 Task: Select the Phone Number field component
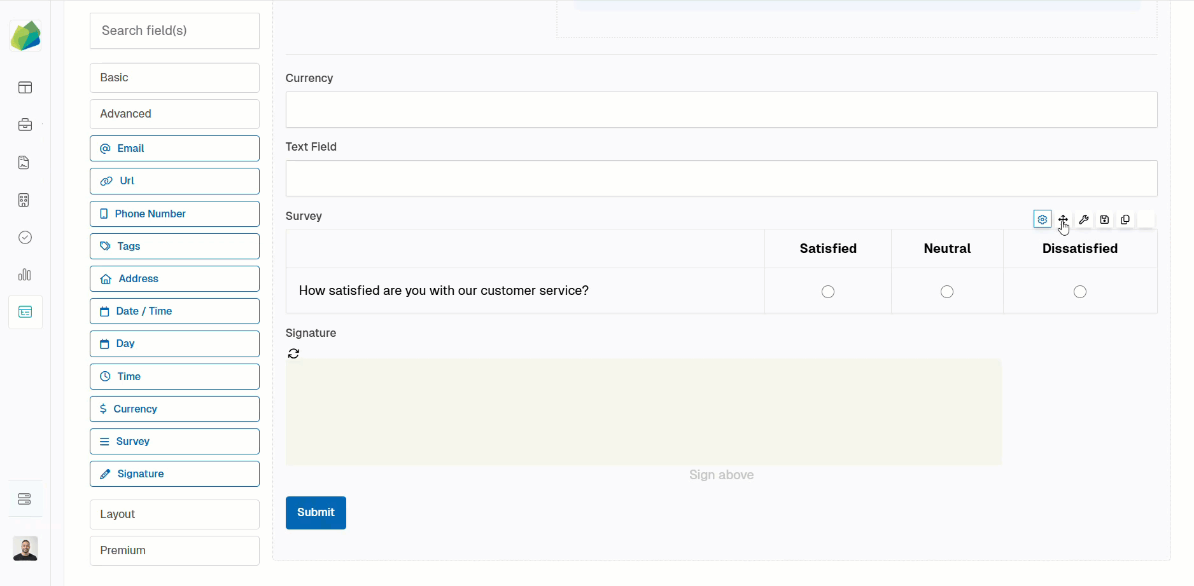[x=174, y=214]
